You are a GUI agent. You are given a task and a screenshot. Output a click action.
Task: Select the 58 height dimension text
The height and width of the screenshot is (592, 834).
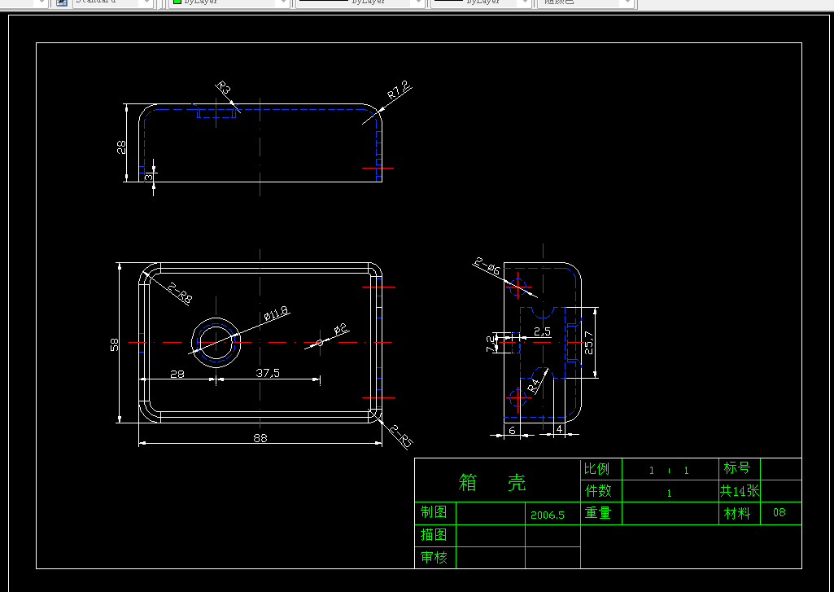point(115,345)
